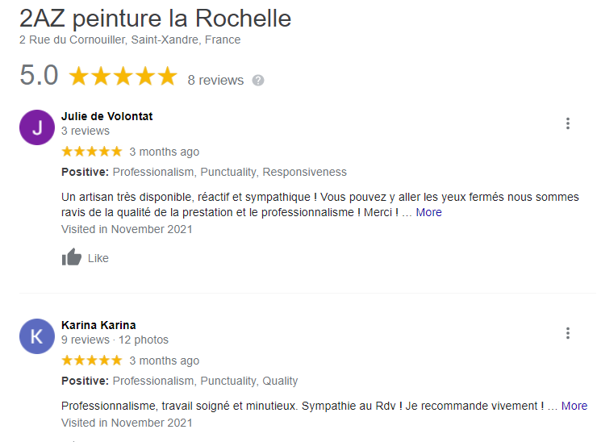This screenshot has height=442, width=597.
Task: Click the star rating on Karina's review
Action: point(92,361)
